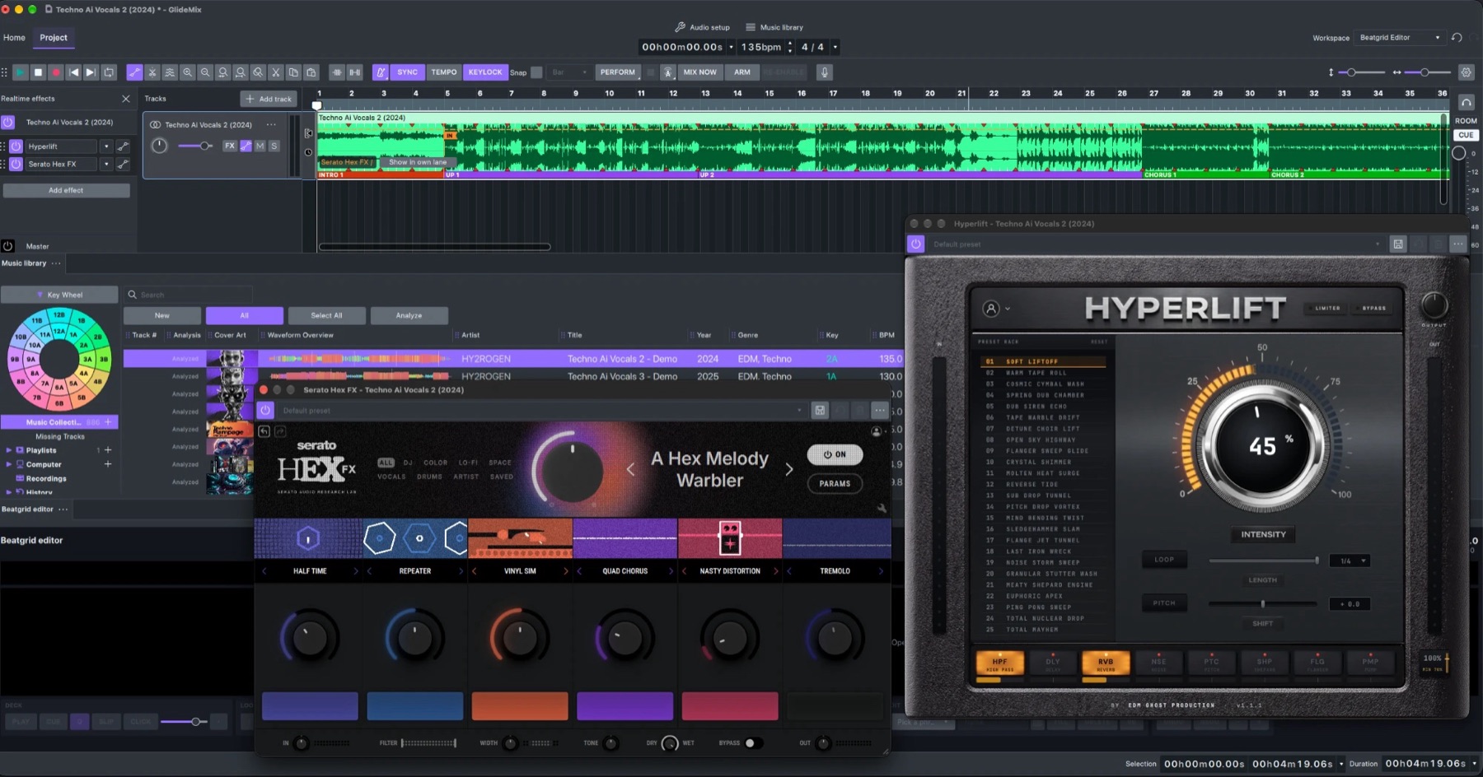Toggle the SYNC button
Image resolution: width=1483 pixels, height=777 pixels.
[407, 72]
